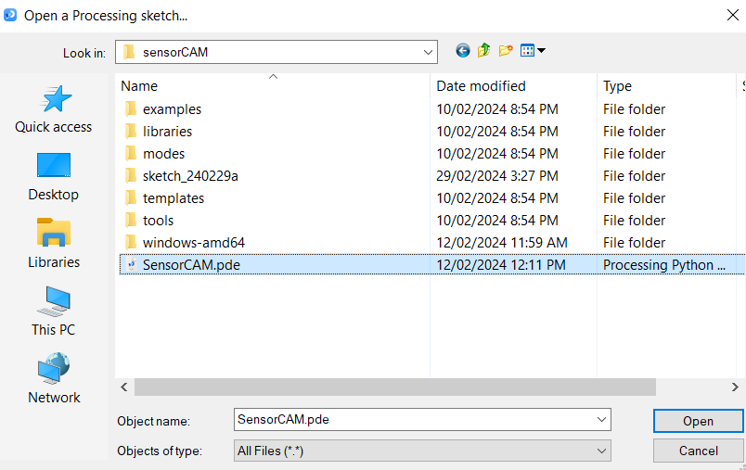Create a new folder

506,50
